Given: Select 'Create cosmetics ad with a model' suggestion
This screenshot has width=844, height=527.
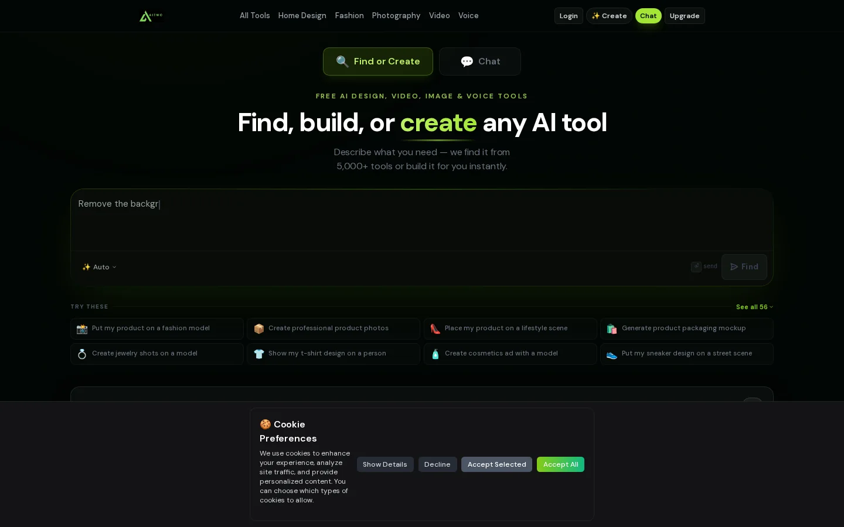Looking at the screenshot, I should [511, 354].
